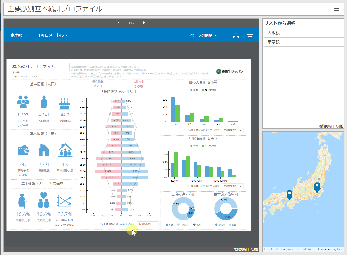Open the 13 (東京都) dropdown under the population pyramid
This screenshot has height=255, width=347.
click(148, 224)
